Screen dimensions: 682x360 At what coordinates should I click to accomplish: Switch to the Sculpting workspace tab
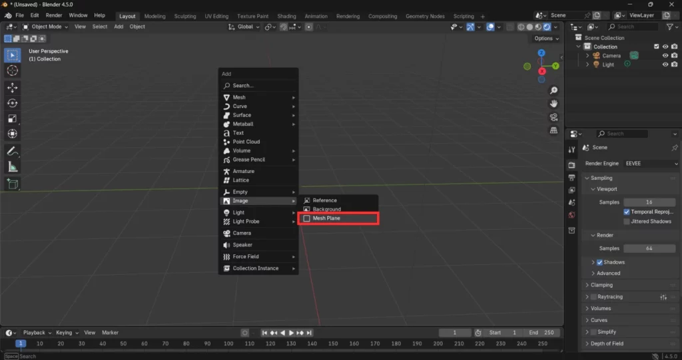click(x=185, y=16)
